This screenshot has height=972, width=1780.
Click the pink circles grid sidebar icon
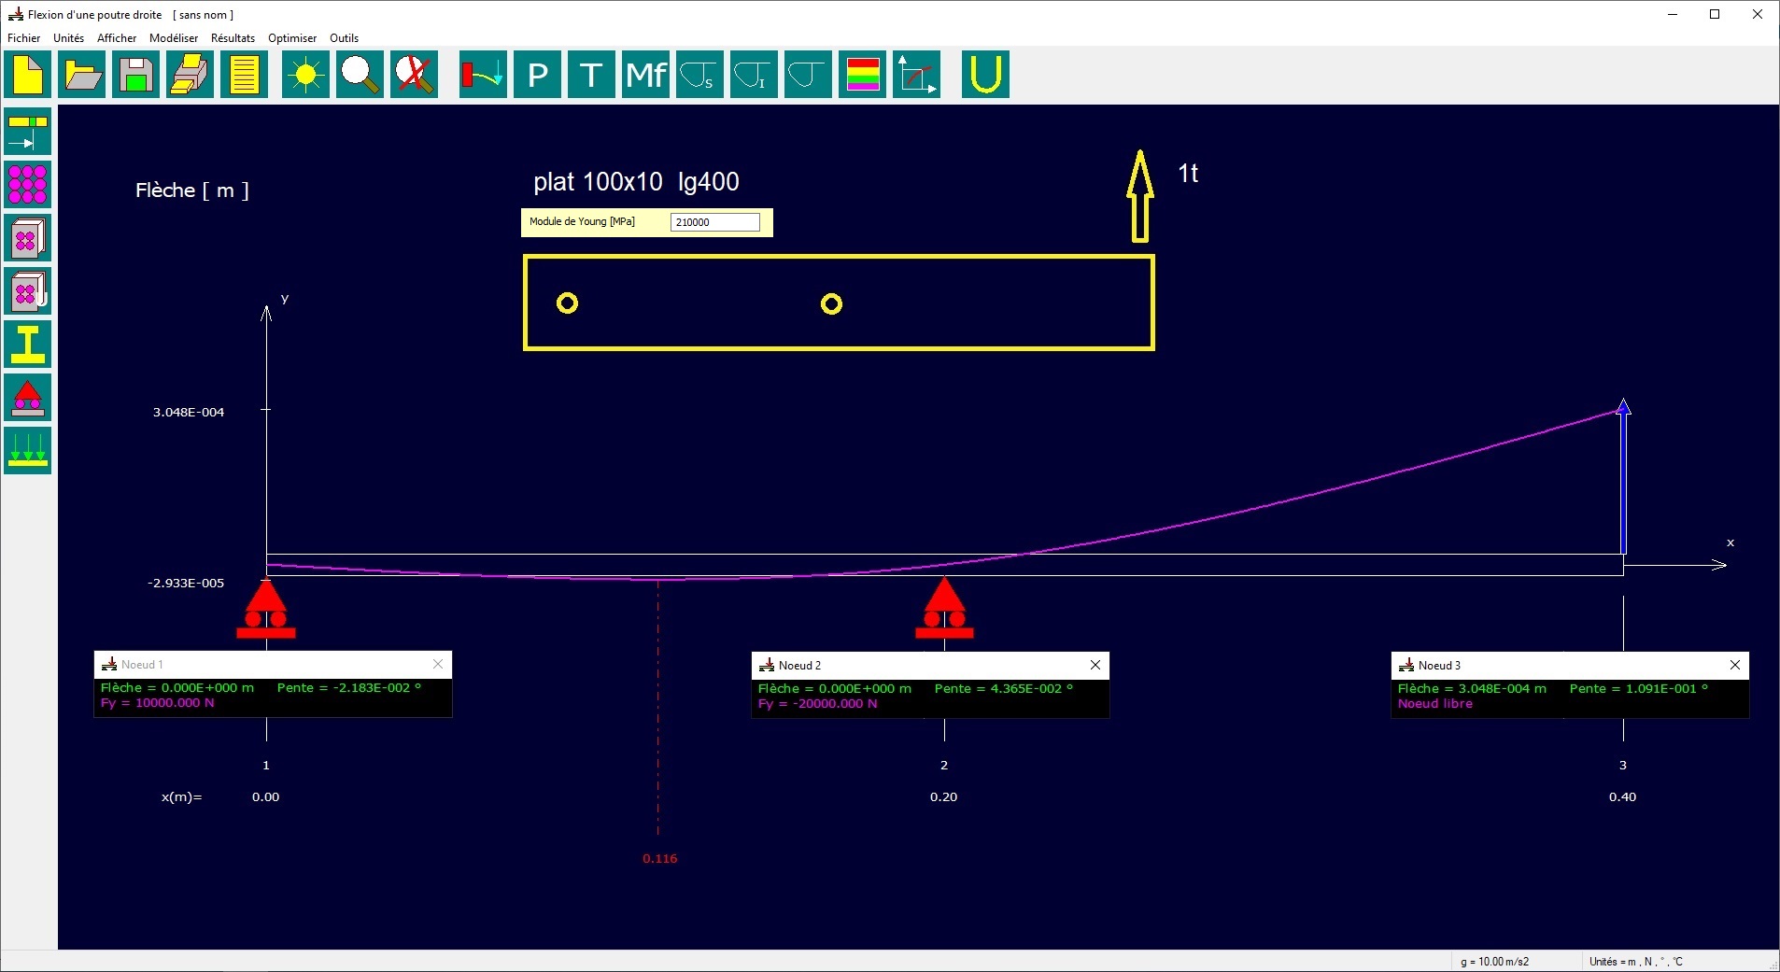tap(28, 185)
